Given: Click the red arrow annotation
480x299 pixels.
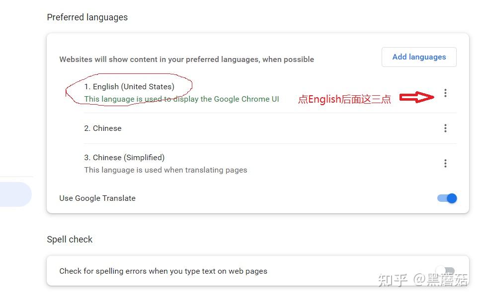Looking at the screenshot, I should click(x=417, y=97).
